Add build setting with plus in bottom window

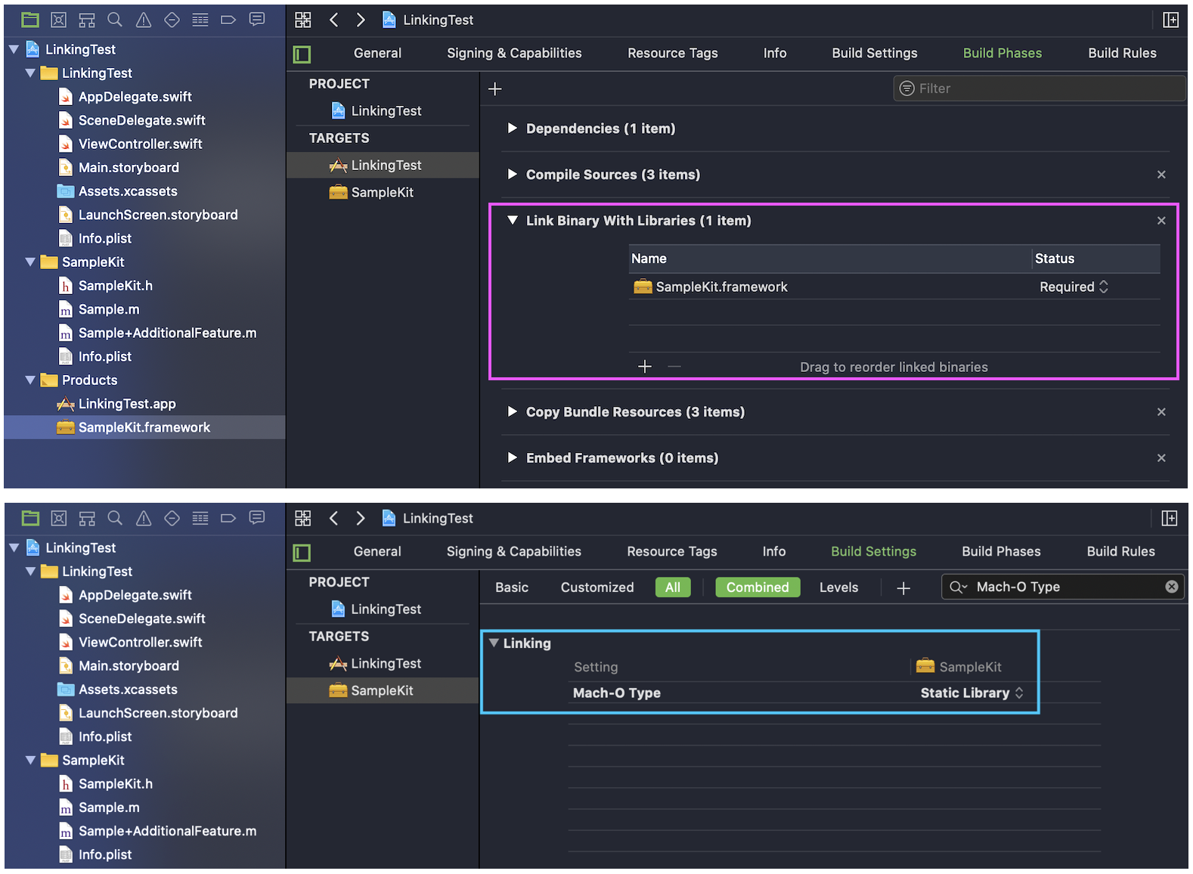click(x=903, y=587)
